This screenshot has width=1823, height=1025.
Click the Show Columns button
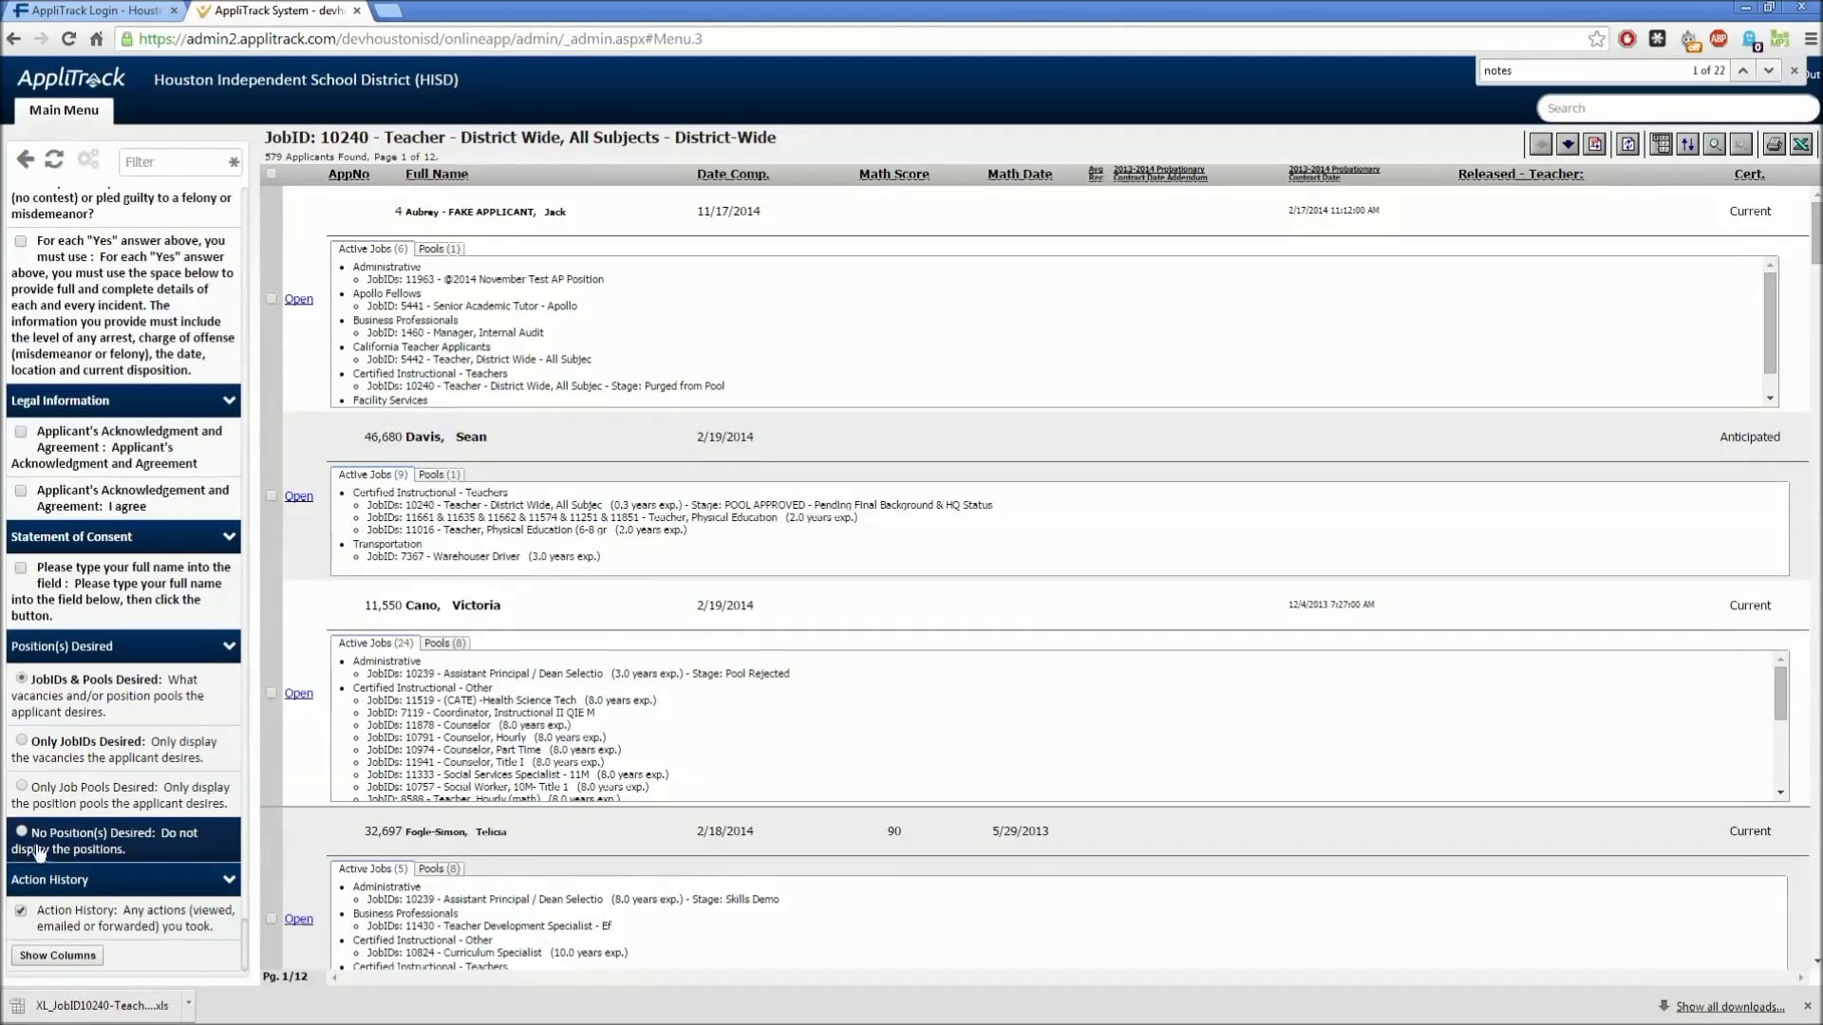[57, 955]
